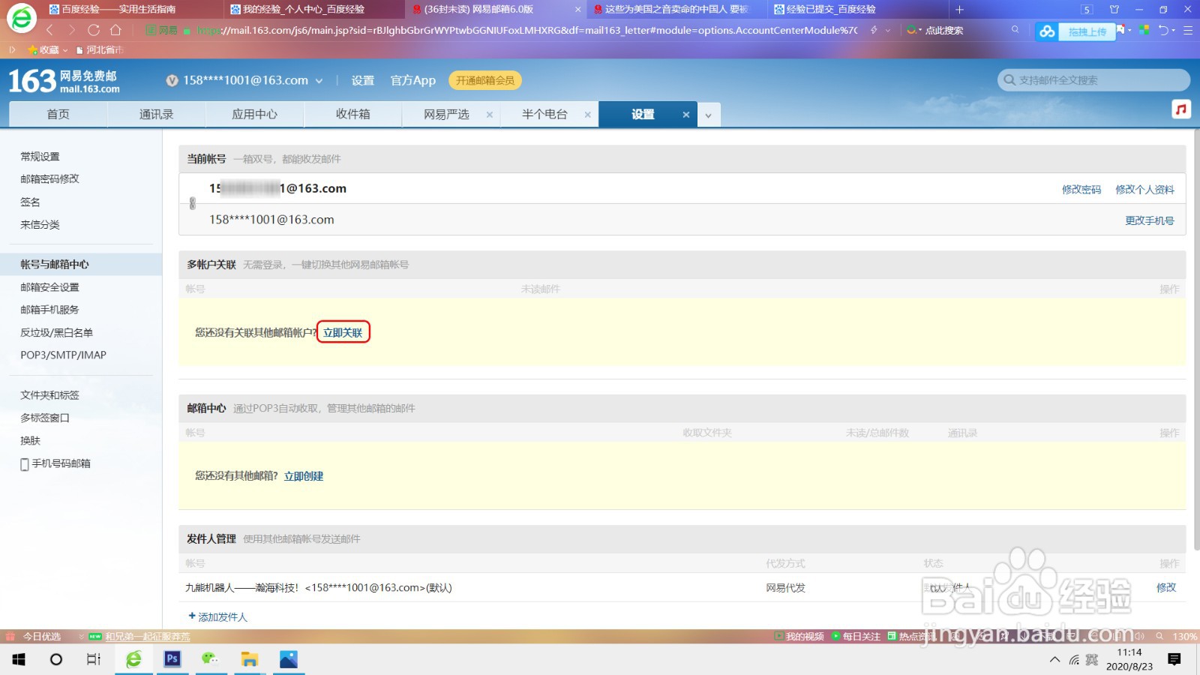Open the colorful apps grid icon
The height and width of the screenshot is (675, 1200).
click(x=1144, y=30)
